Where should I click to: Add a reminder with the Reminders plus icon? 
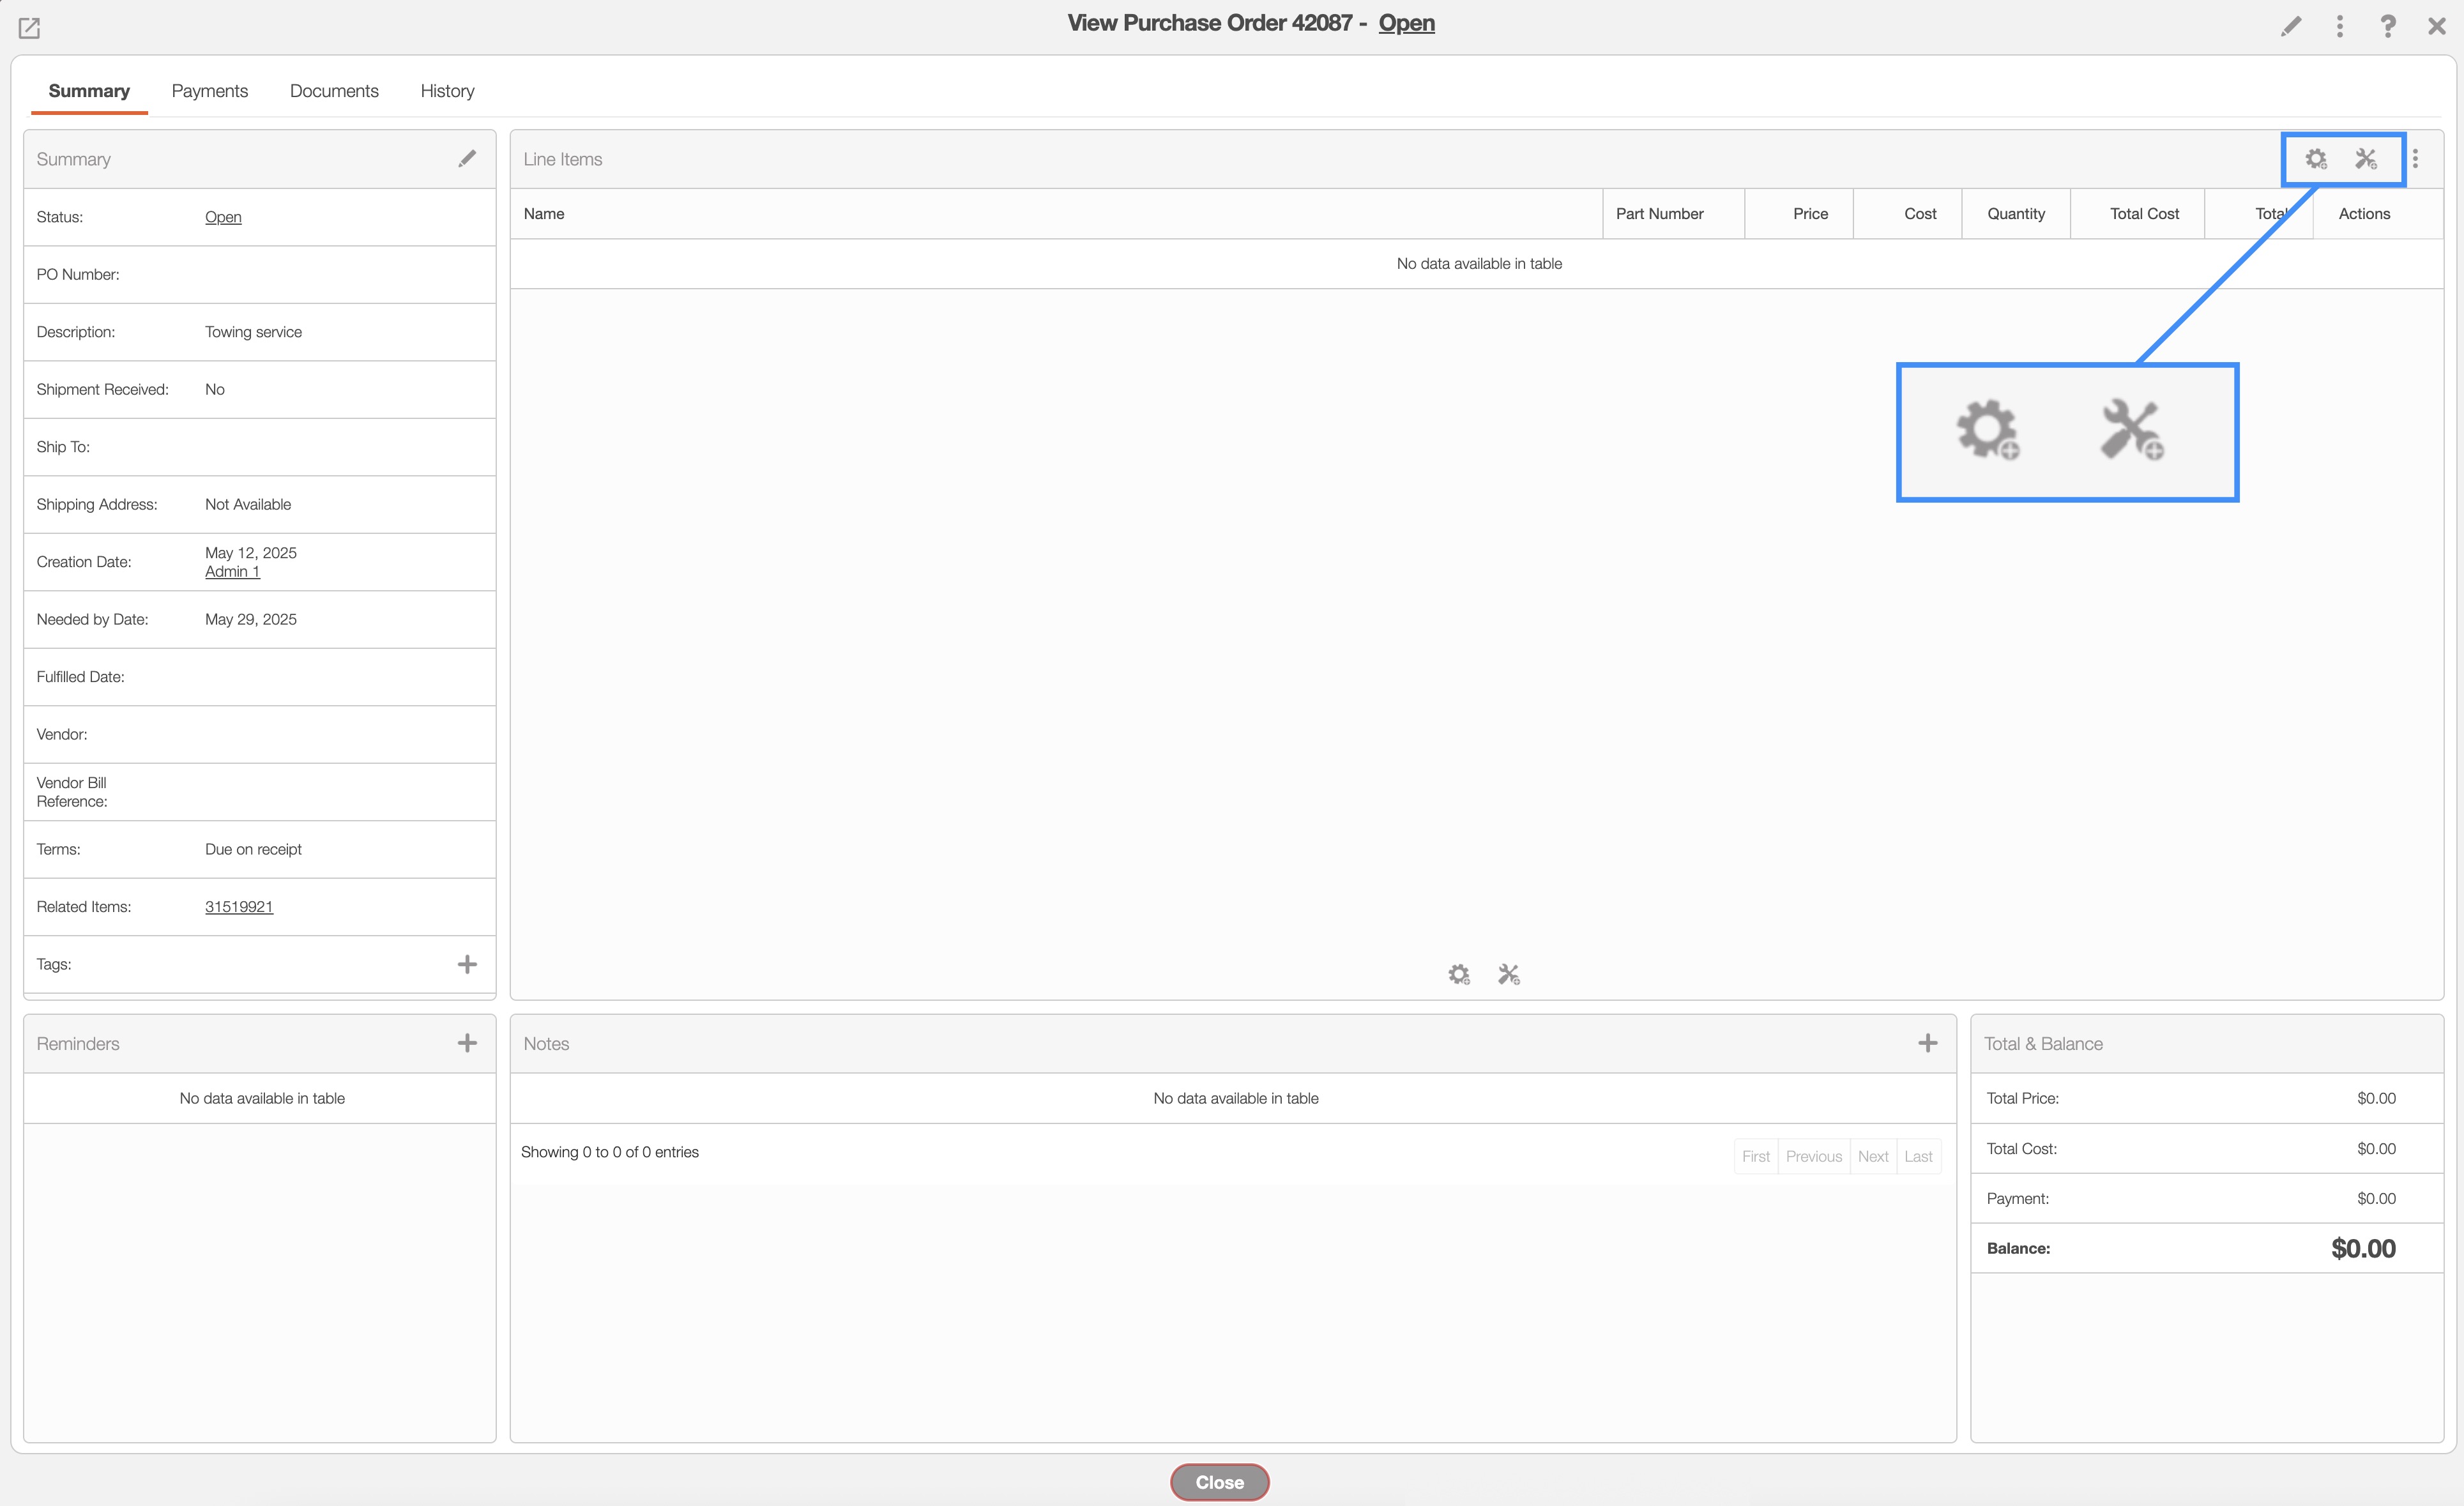[x=467, y=1043]
